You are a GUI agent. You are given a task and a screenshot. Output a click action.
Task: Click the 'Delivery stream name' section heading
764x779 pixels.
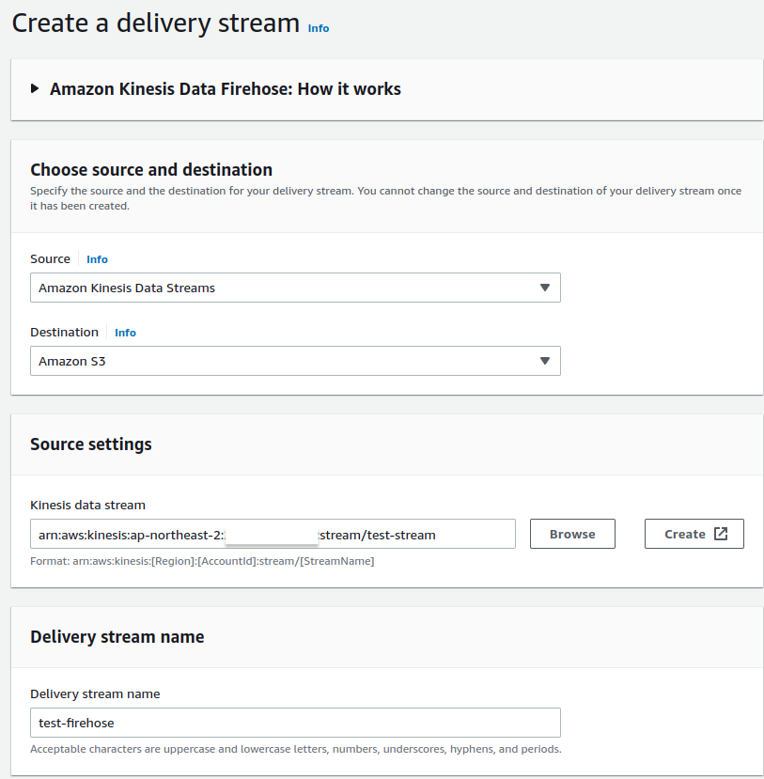pyautogui.click(x=117, y=637)
